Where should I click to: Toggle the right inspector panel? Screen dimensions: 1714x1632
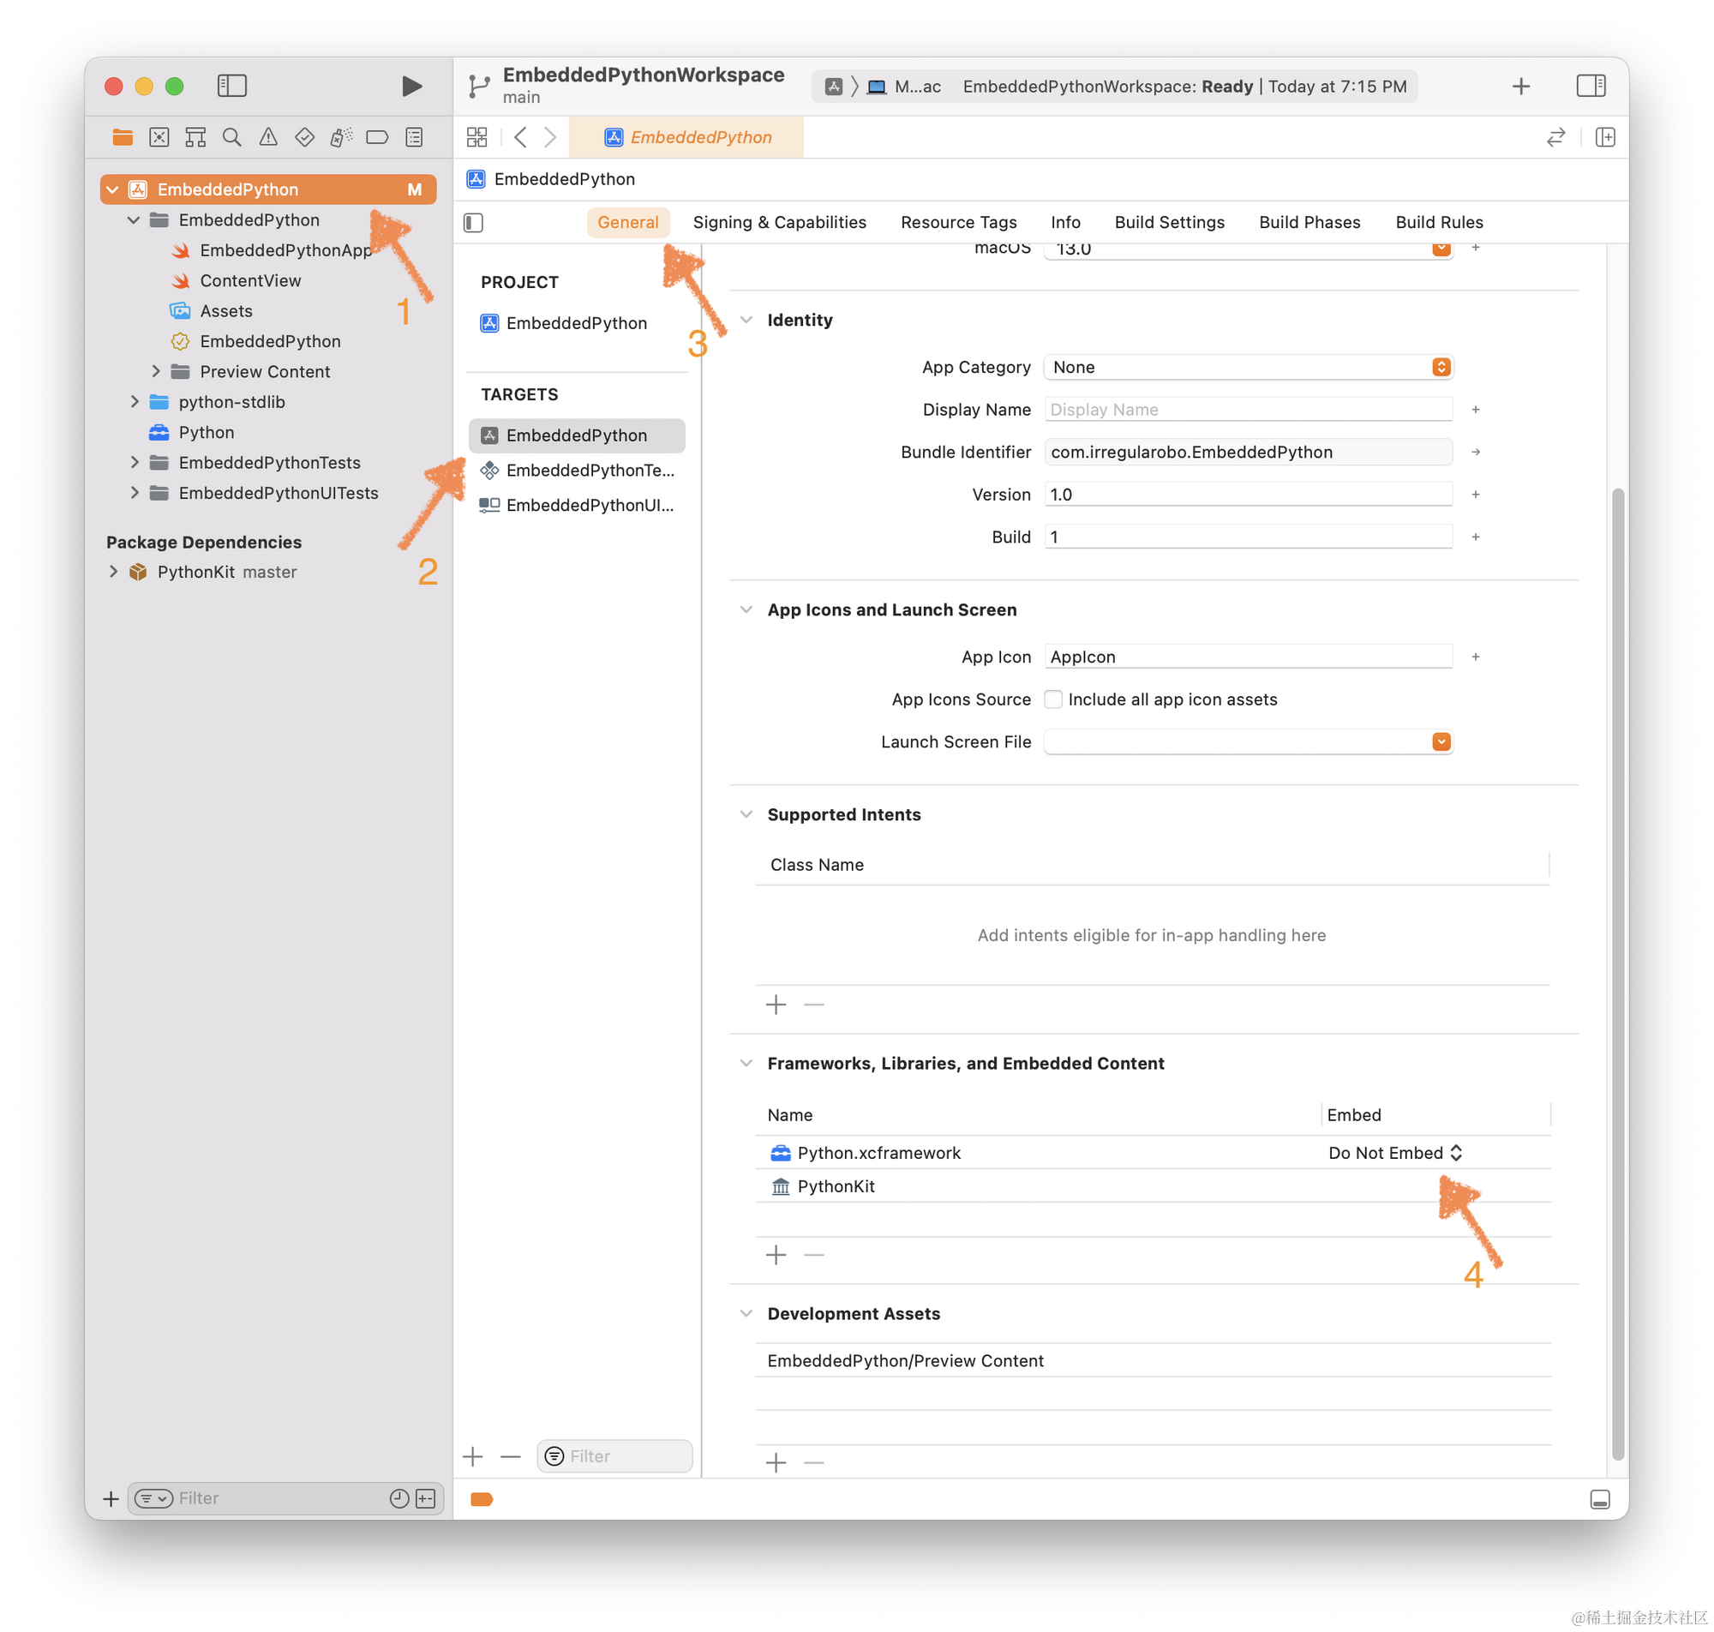1591,85
